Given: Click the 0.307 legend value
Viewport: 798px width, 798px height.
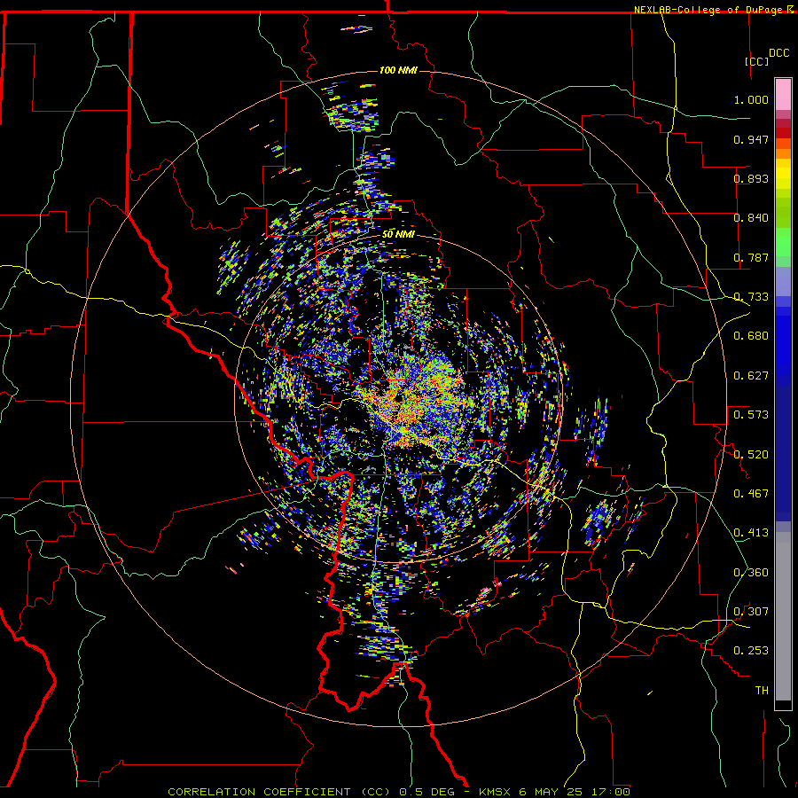Looking at the screenshot, I should pyautogui.click(x=751, y=612).
